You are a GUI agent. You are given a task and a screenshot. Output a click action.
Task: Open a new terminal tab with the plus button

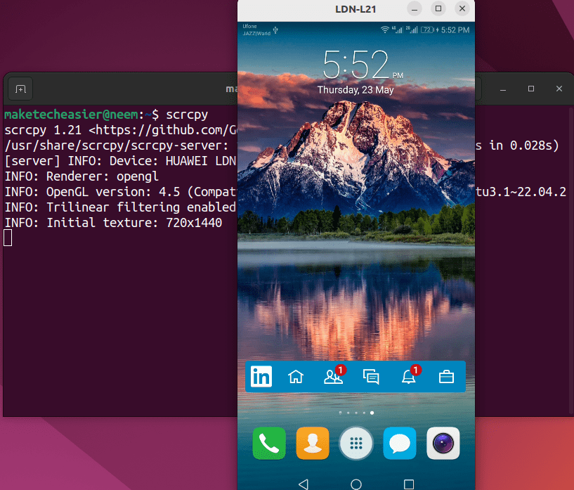[20, 89]
